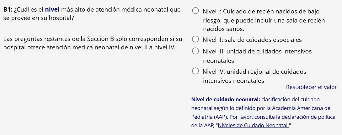
Task: Pick the Nivel III radio button
Action: (195, 51)
